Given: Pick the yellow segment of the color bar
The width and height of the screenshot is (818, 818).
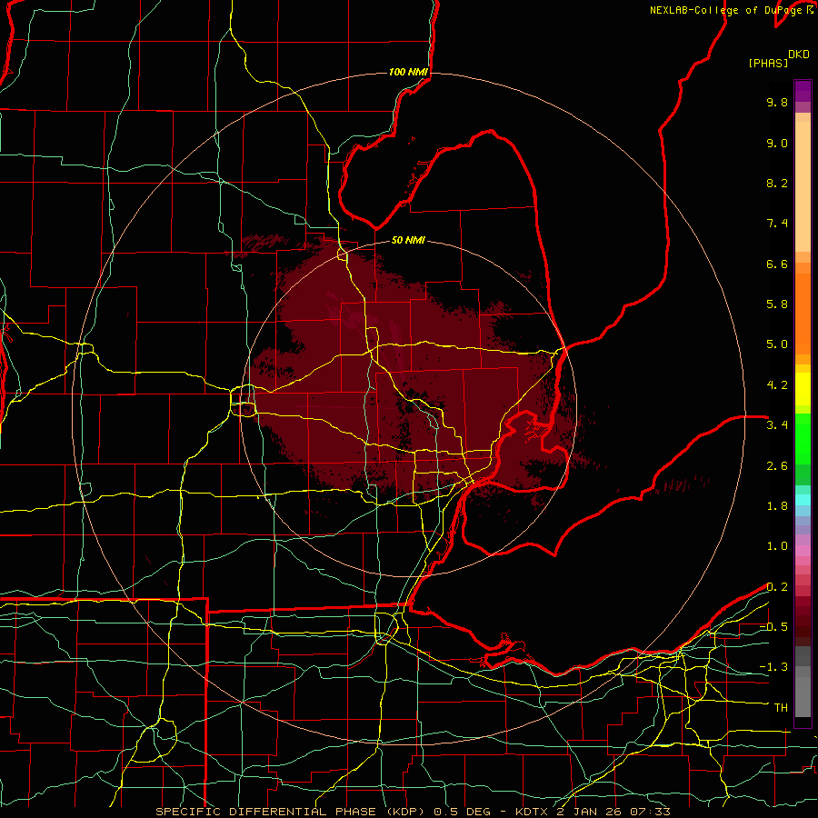Looking at the screenshot, I should click(803, 389).
